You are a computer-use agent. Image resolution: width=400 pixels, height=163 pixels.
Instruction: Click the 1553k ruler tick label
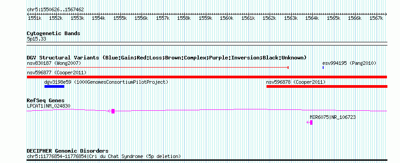78,18
